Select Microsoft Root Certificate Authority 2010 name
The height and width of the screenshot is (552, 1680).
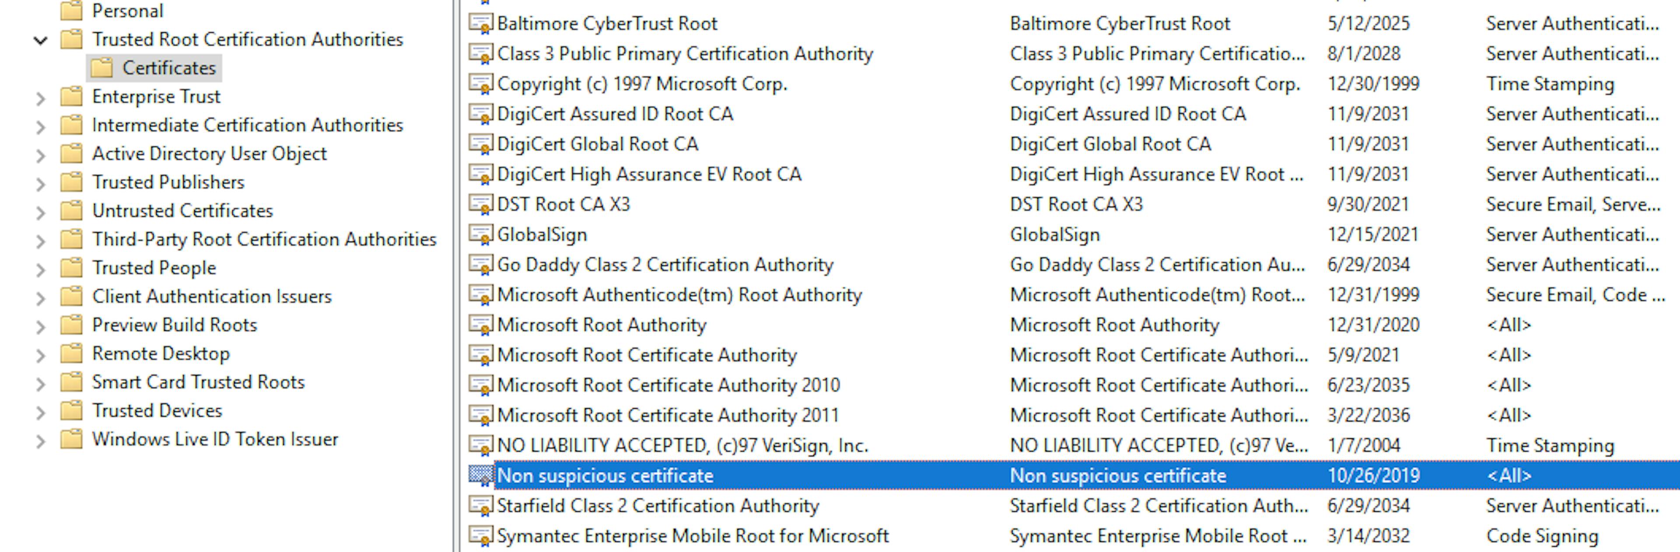(x=668, y=385)
